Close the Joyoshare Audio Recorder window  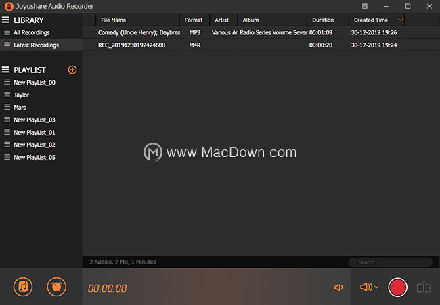429,6
